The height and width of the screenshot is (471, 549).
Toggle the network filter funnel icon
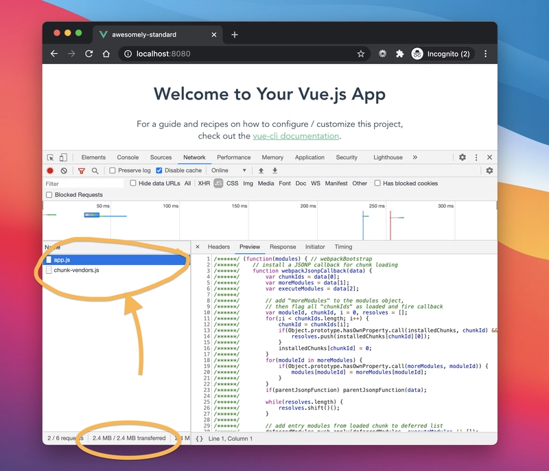[81, 170]
